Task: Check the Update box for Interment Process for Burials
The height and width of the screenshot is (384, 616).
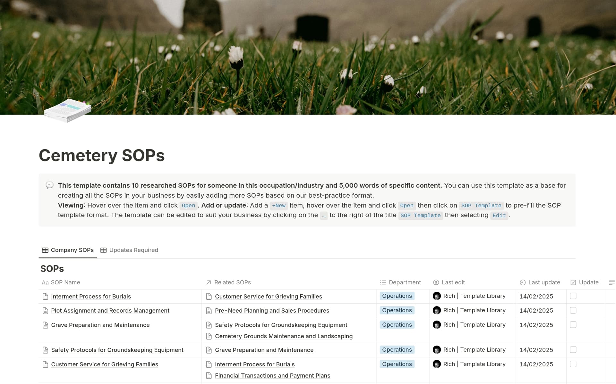Action: (x=573, y=296)
